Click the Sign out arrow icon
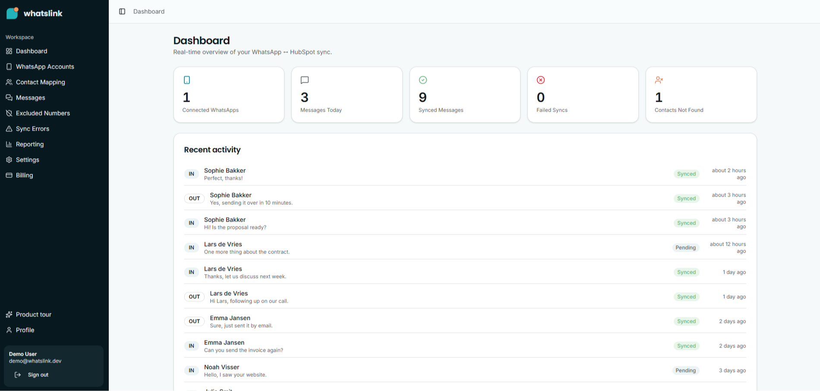This screenshot has height=391, width=820. 18,375
